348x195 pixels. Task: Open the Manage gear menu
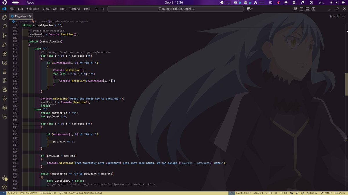4,187
